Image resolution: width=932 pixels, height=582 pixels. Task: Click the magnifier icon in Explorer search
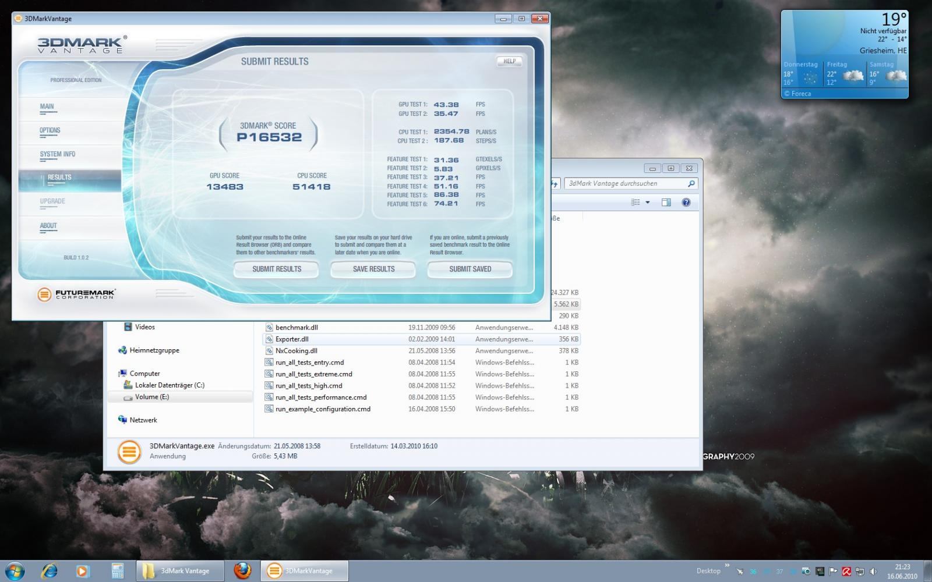coord(691,183)
